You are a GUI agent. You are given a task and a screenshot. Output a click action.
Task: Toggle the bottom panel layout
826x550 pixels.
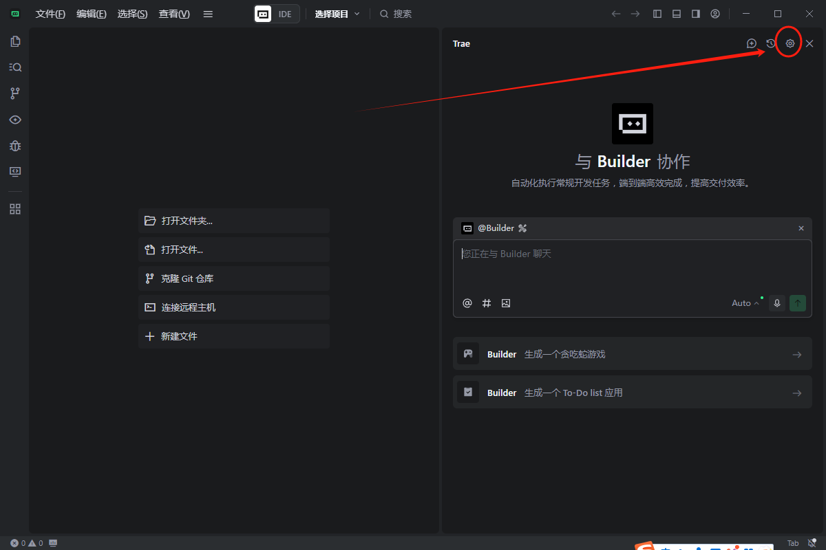(677, 14)
